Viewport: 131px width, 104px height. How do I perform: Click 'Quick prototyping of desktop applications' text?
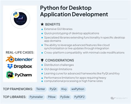72,33
